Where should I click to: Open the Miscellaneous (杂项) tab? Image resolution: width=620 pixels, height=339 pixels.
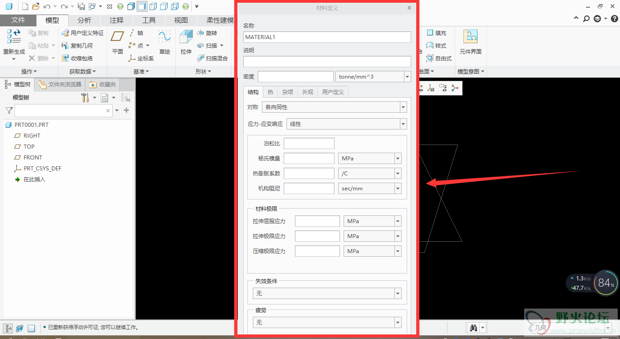pyautogui.click(x=288, y=92)
